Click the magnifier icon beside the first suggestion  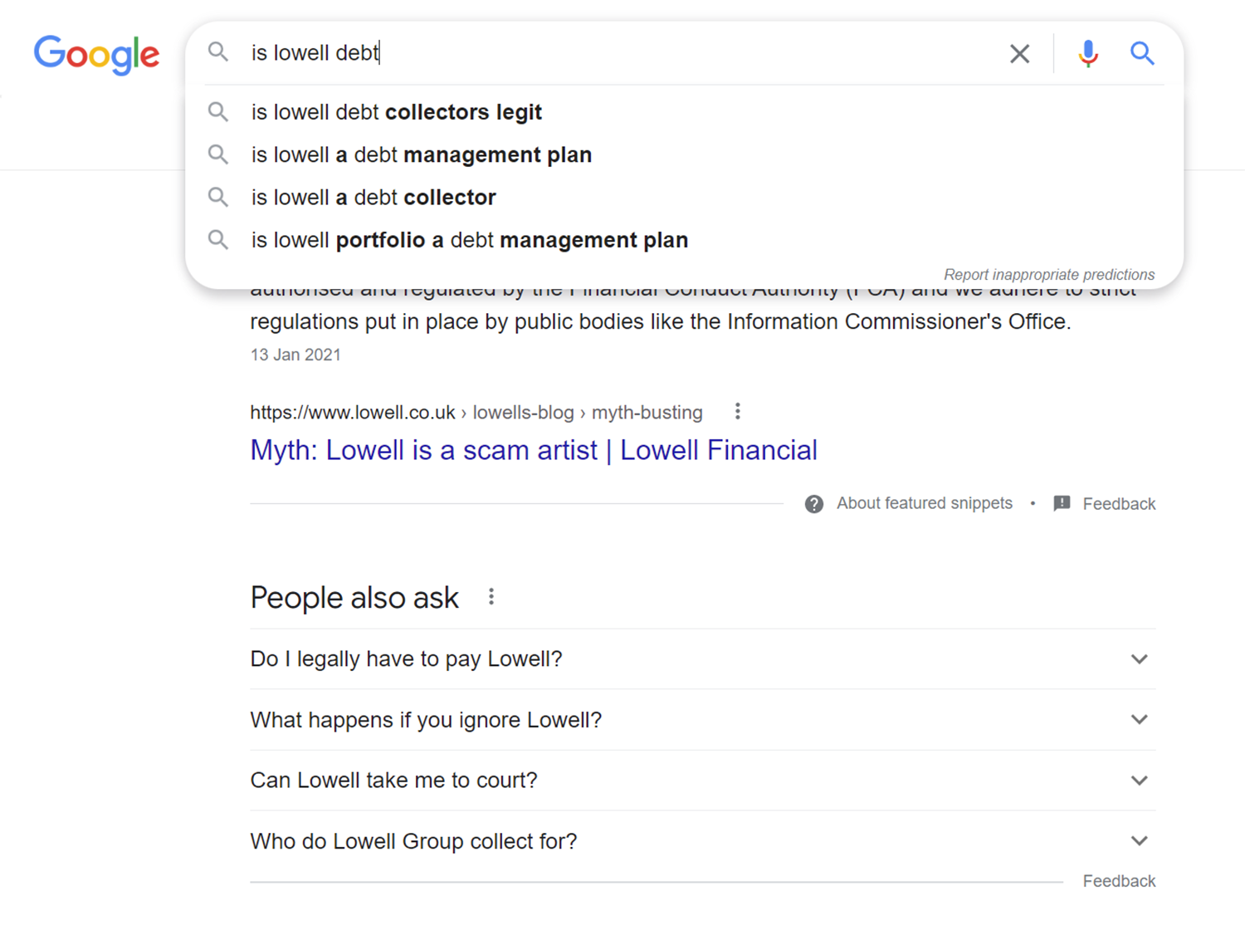[218, 112]
